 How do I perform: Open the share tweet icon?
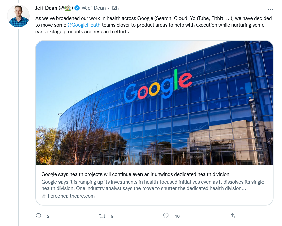point(232,216)
